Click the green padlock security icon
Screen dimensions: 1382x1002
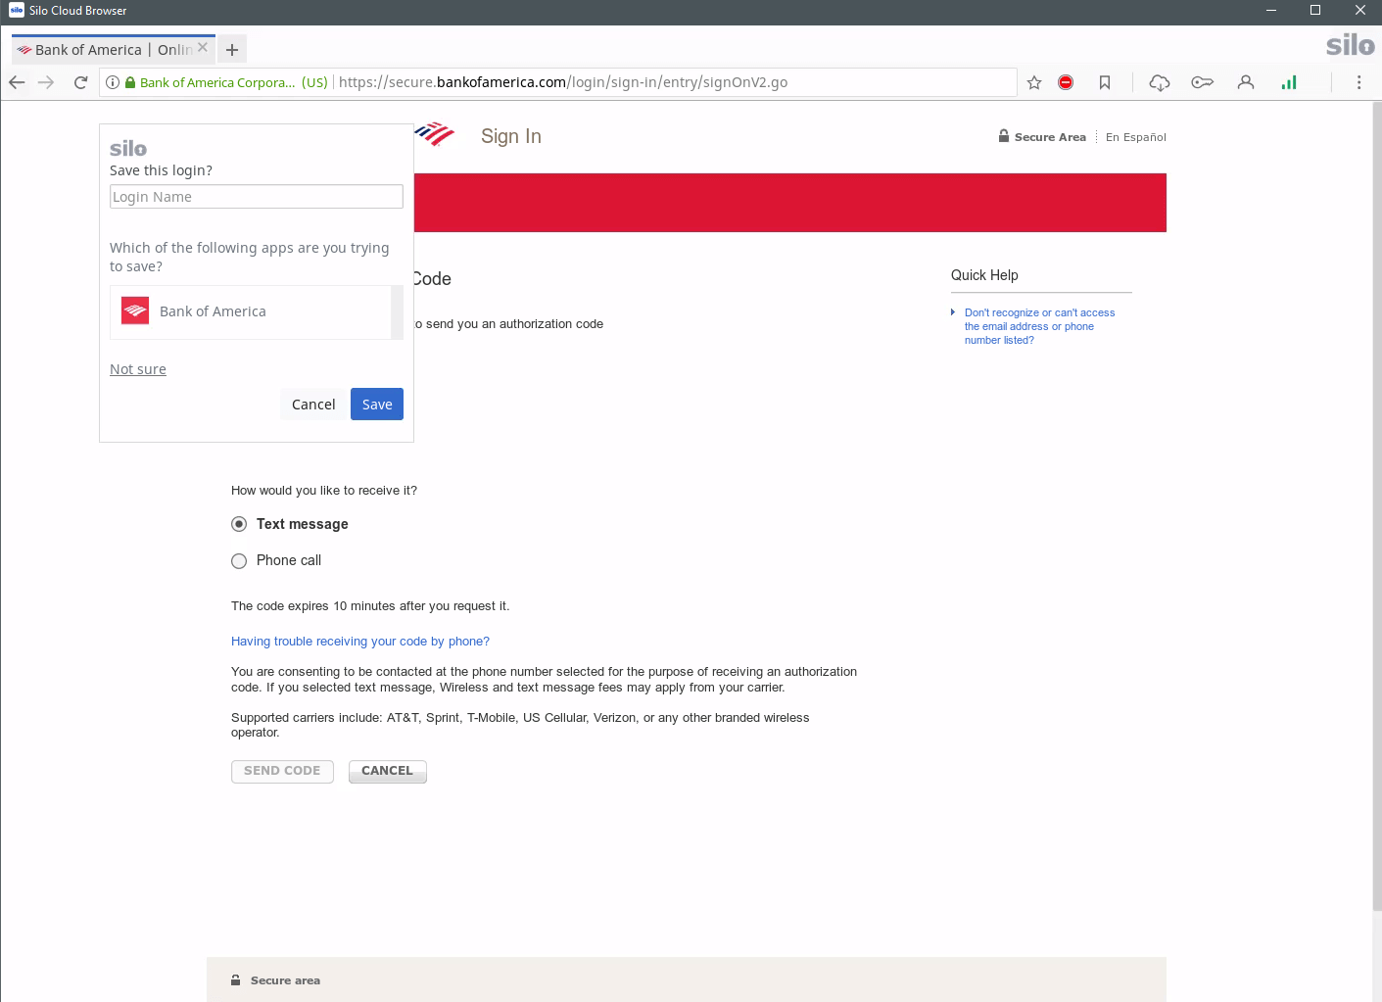tap(130, 82)
